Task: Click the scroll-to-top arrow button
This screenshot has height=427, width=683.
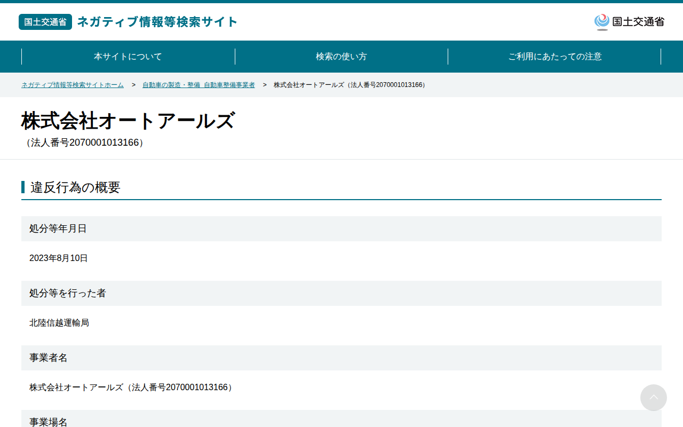Action: [x=654, y=398]
